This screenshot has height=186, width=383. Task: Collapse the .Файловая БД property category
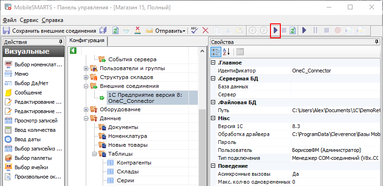[213, 102]
